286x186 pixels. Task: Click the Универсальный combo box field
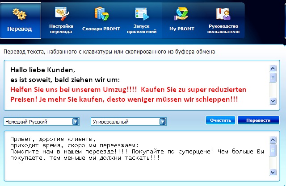click(129, 122)
